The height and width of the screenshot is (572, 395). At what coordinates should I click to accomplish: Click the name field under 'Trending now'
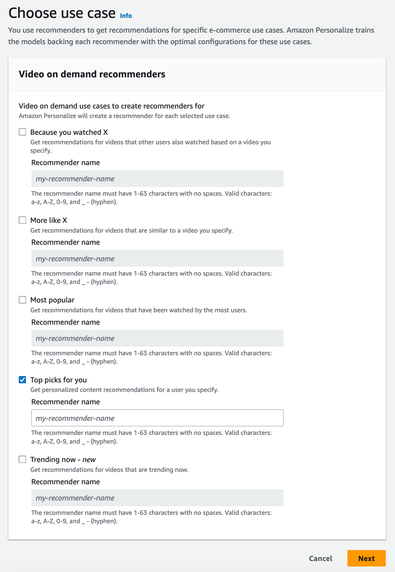(157, 498)
